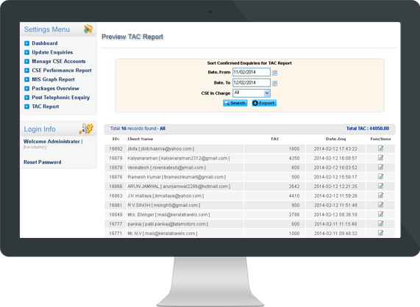Click into the Date From input field
420x307 pixels.
(x=252, y=72)
